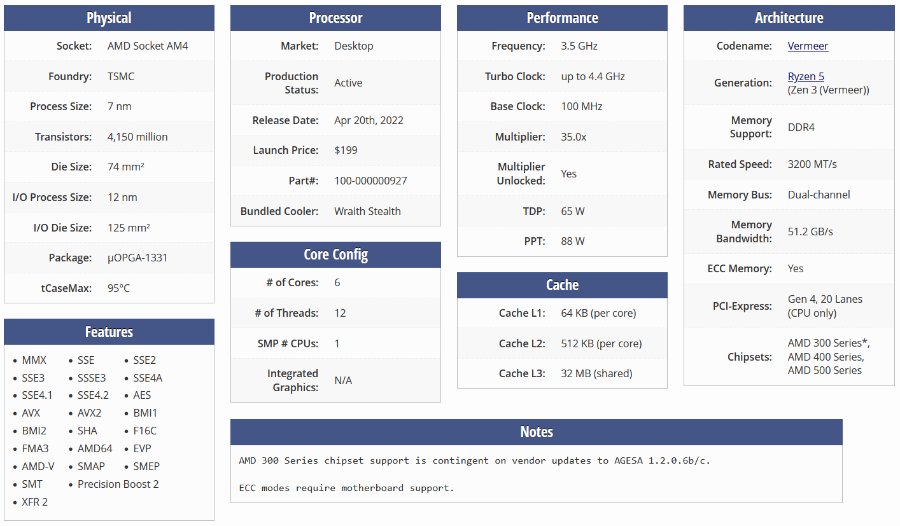Select the 74 mm² die size value
Image resolution: width=900 pixels, height=526 pixels.
(125, 167)
